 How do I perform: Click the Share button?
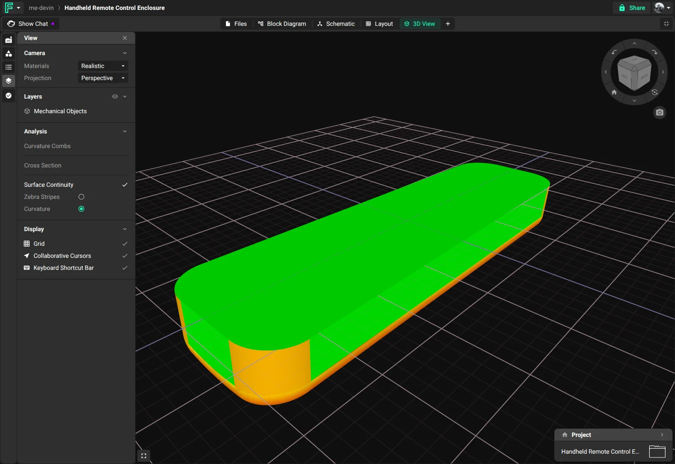[x=632, y=8]
